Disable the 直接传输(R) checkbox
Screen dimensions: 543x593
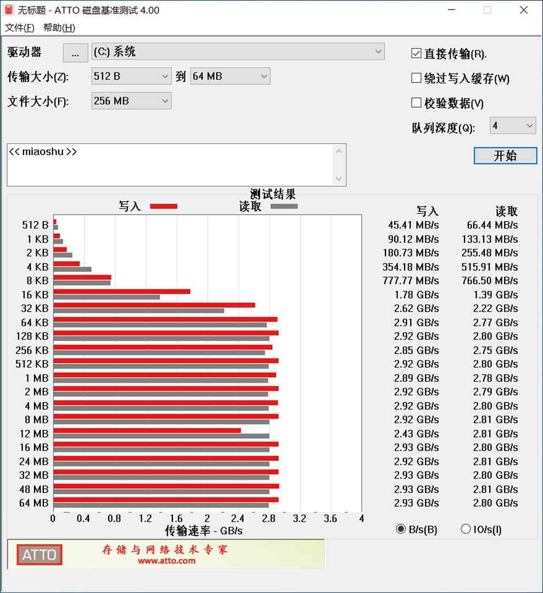tap(416, 53)
